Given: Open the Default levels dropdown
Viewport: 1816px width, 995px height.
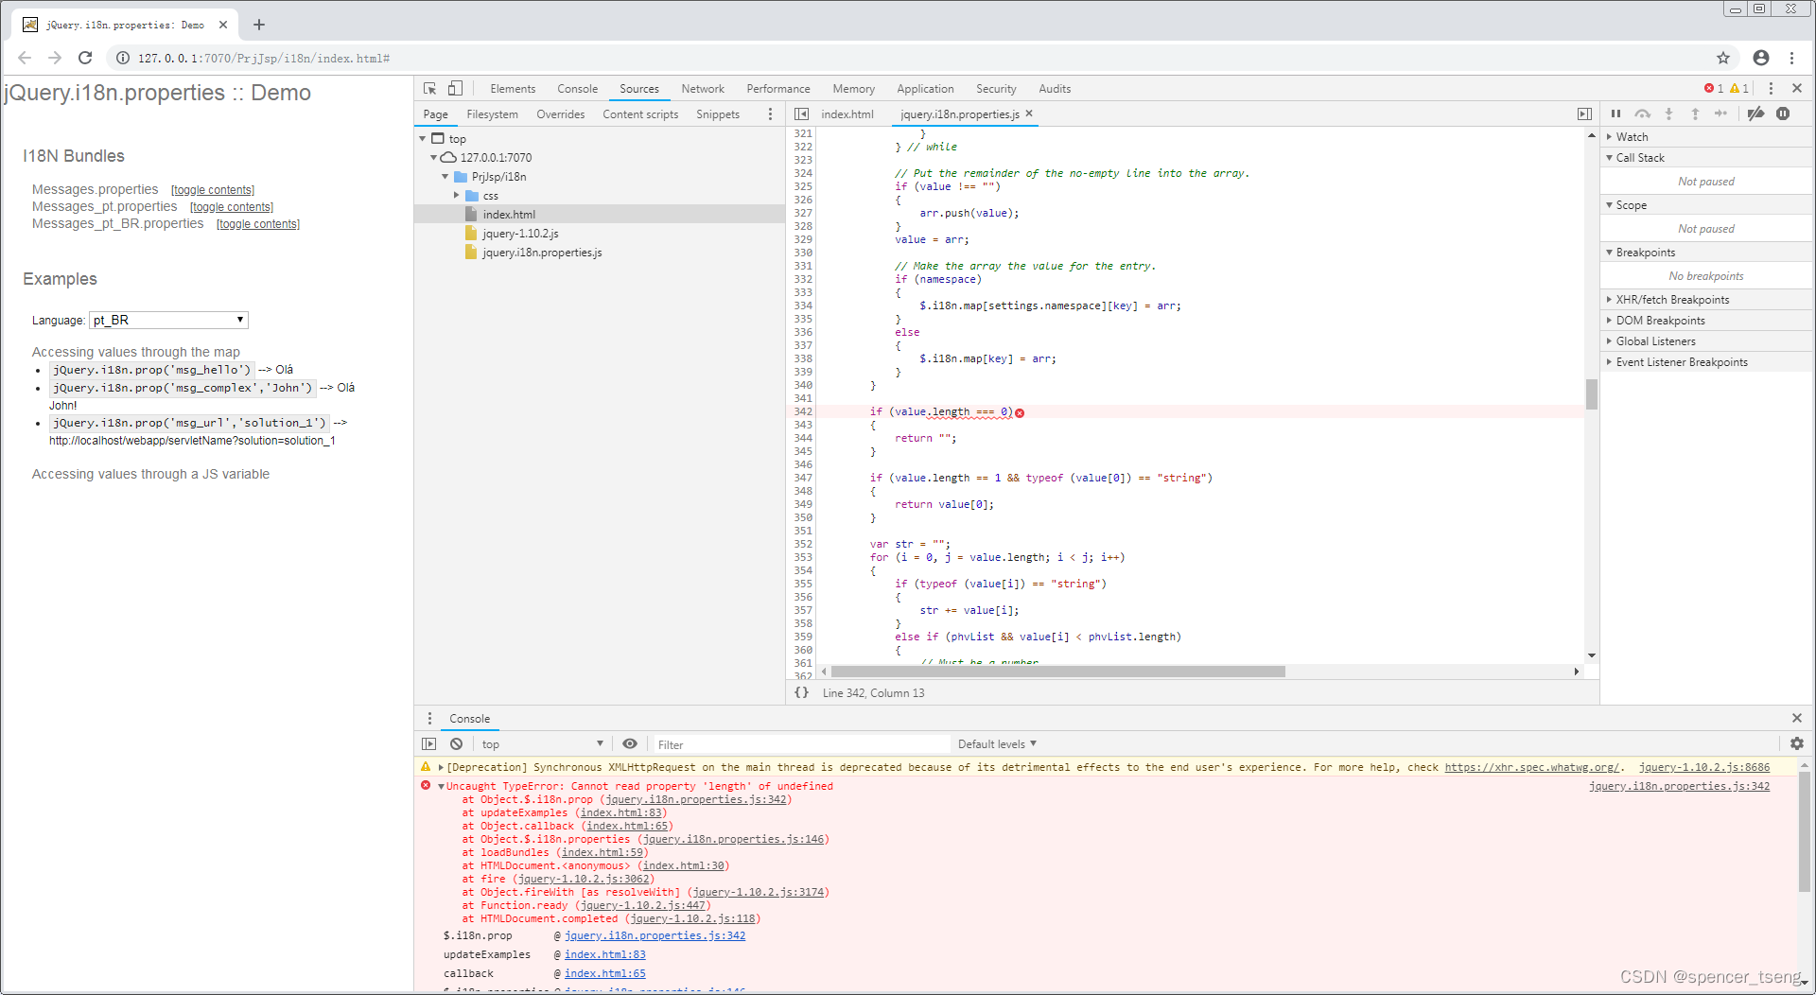Looking at the screenshot, I should click(995, 743).
